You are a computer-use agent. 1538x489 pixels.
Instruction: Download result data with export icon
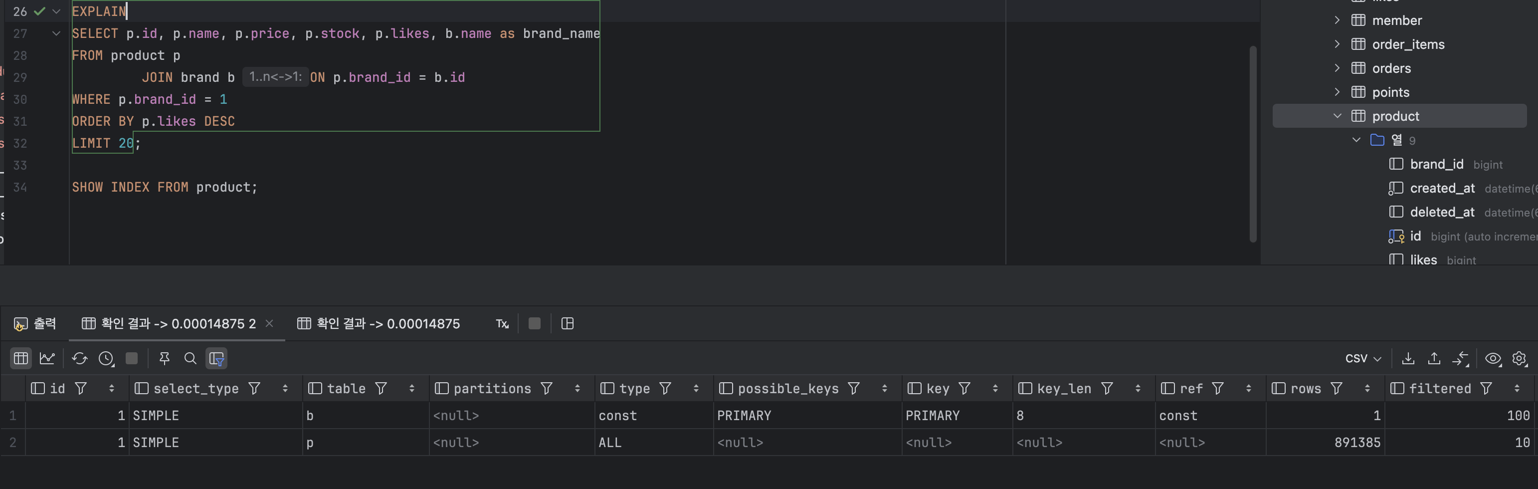tap(1408, 358)
